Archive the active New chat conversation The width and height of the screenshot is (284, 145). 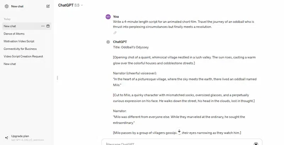click(48, 26)
